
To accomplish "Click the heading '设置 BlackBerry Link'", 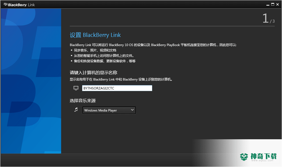I will (x=95, y=35).
